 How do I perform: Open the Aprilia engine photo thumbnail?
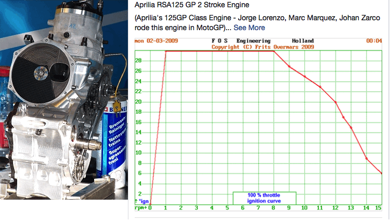64,100
